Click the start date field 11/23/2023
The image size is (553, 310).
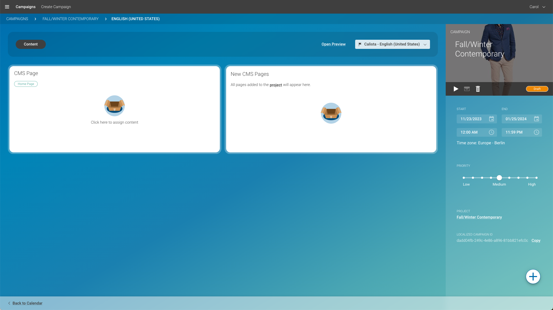tap(471, 119)
